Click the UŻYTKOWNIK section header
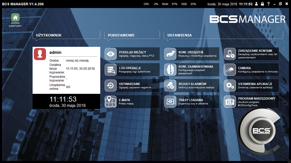The width and height of the screenshot is (291, 163). click(49, 35)
